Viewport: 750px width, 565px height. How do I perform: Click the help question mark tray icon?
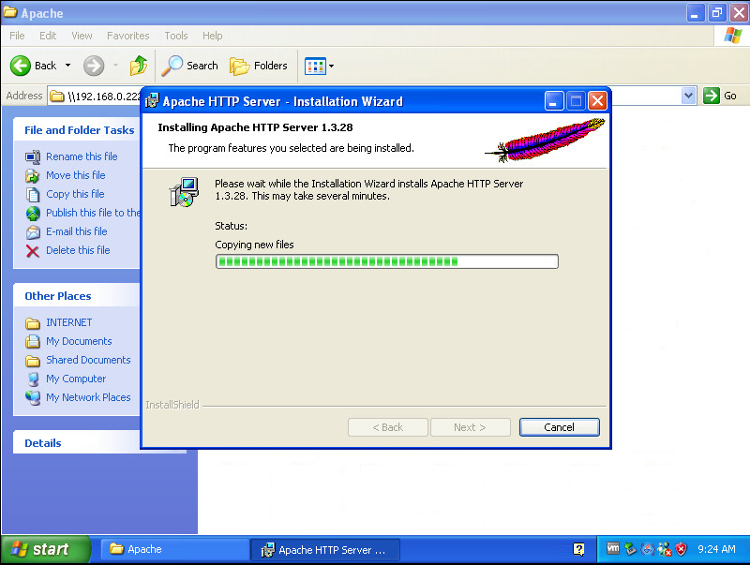click(578, 549)
